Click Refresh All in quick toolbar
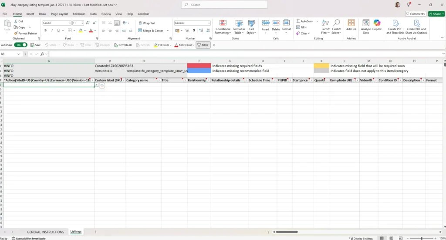This screenshot has width=446, height=240. click(123, 45)
